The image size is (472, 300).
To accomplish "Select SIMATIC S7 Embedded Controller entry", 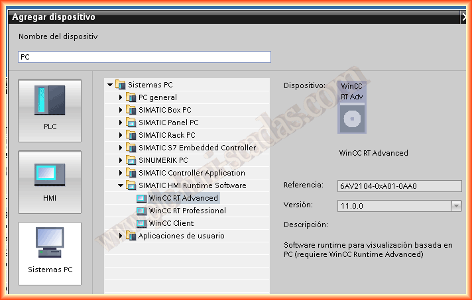I will tap(197, 148).
